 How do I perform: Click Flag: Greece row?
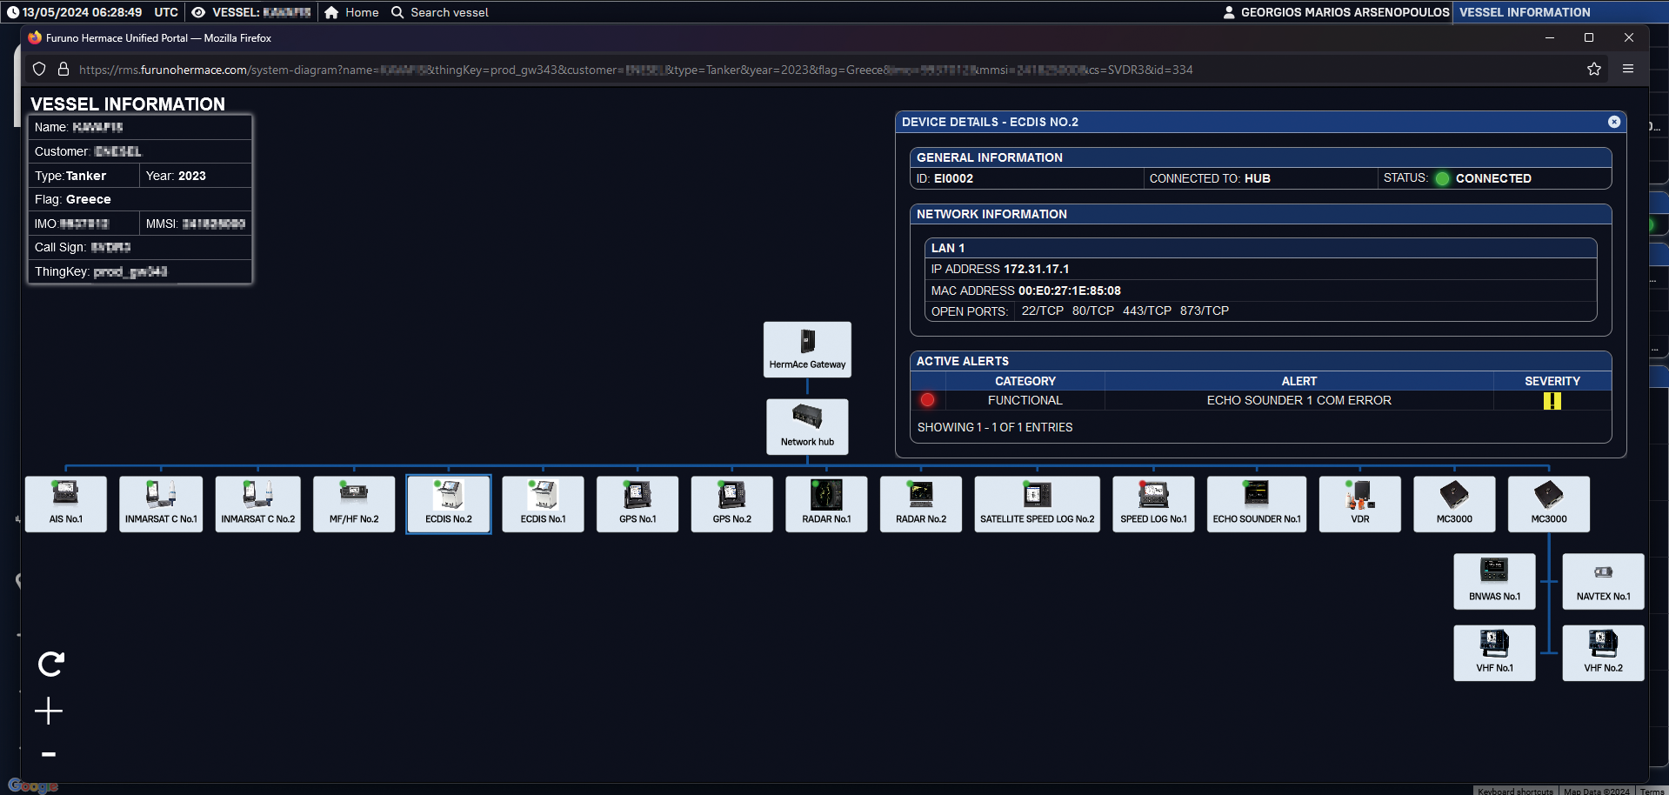pos(139,199)
